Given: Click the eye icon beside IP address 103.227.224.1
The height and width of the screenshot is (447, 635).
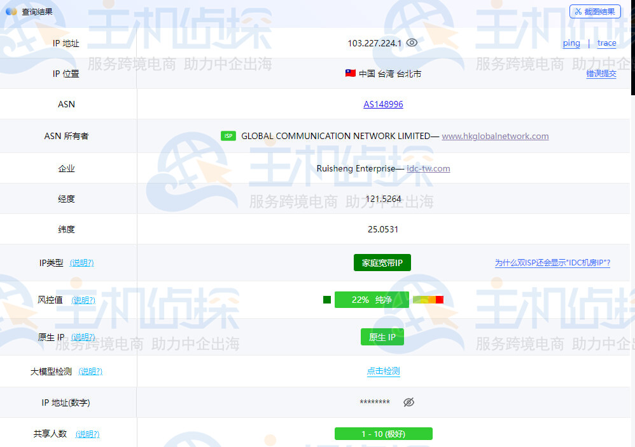Looking at the screenshot, I should 412,43.
